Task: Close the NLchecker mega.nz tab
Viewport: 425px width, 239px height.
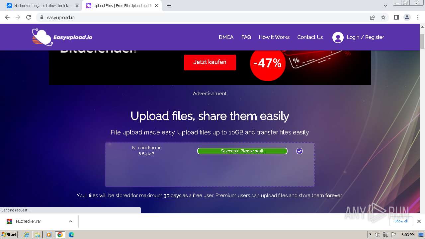Action: tap(77, 6)
